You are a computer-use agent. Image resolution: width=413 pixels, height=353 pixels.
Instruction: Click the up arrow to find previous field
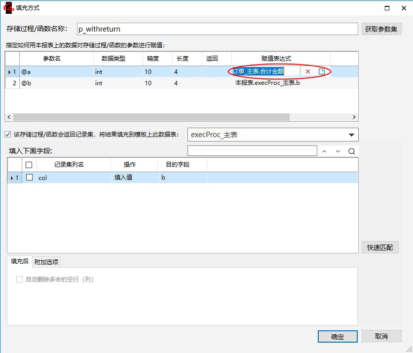(x=324, y=151)
